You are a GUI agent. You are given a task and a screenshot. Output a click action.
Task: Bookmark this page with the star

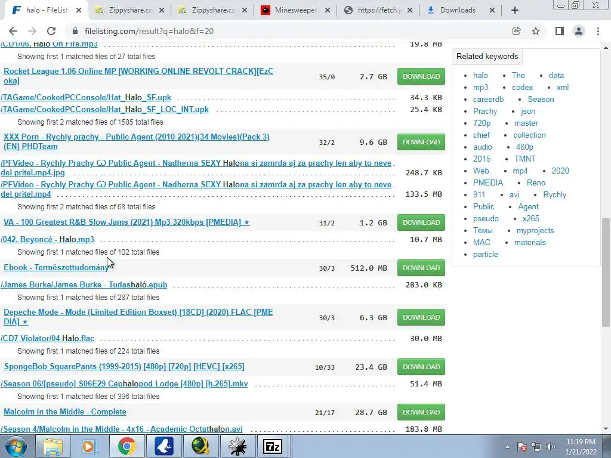pos(536,31)
